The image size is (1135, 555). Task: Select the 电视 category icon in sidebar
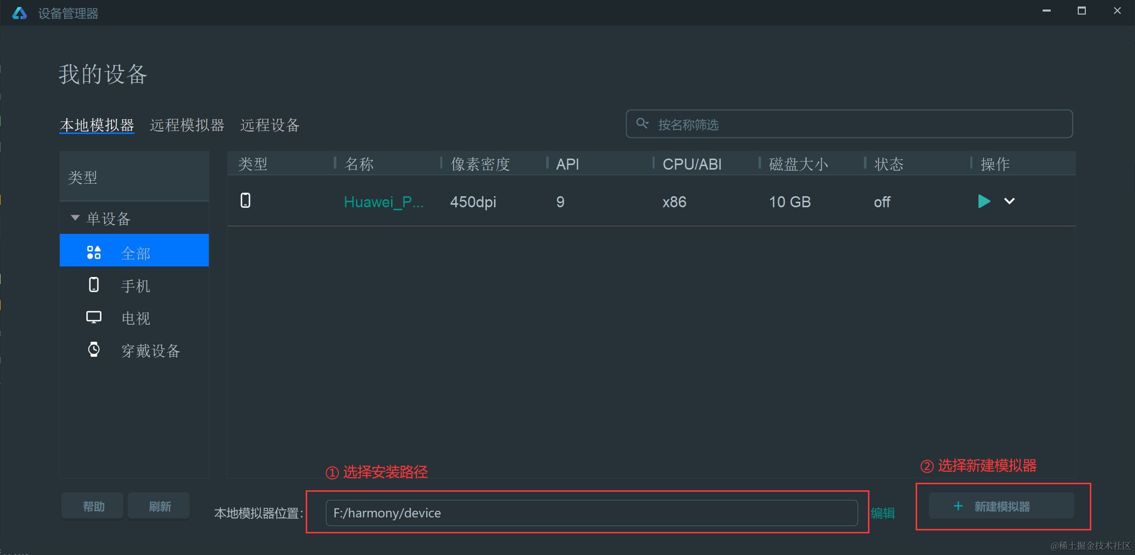93,317
